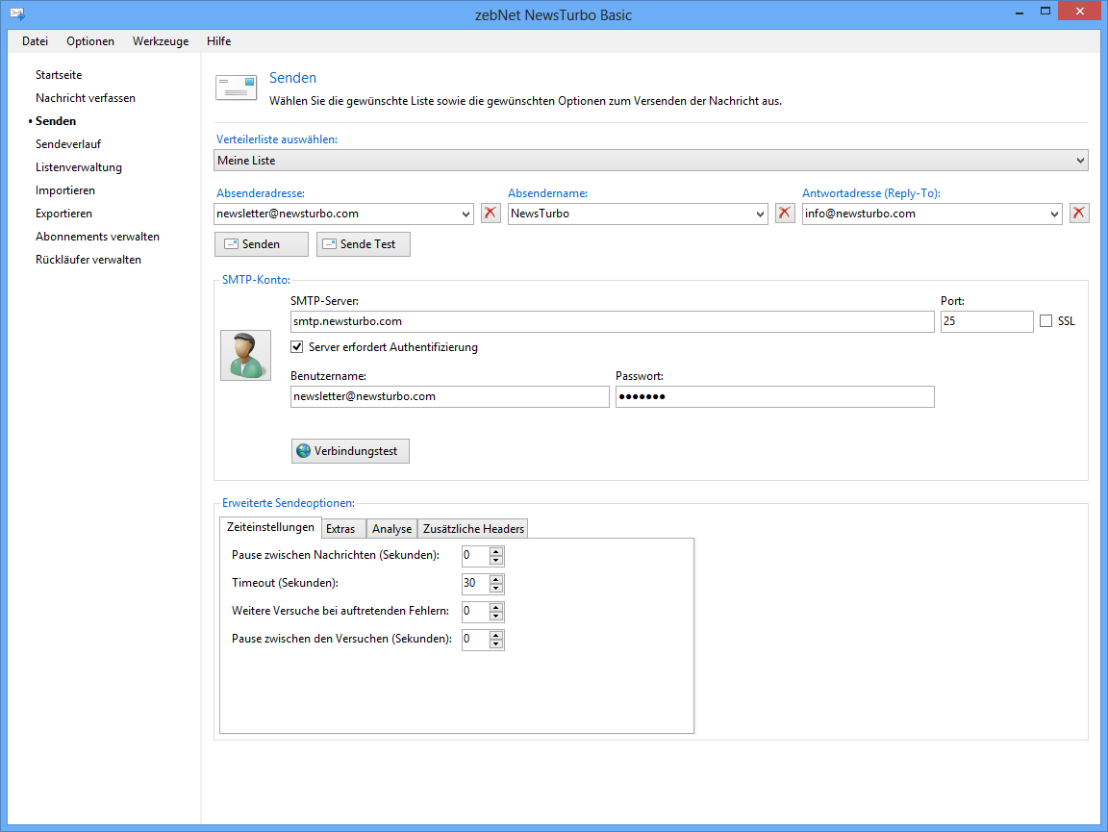Decrease Pause zwischen Nachrichten value
Viewport: 1108px width, 832px height.
tap(496, 561)
